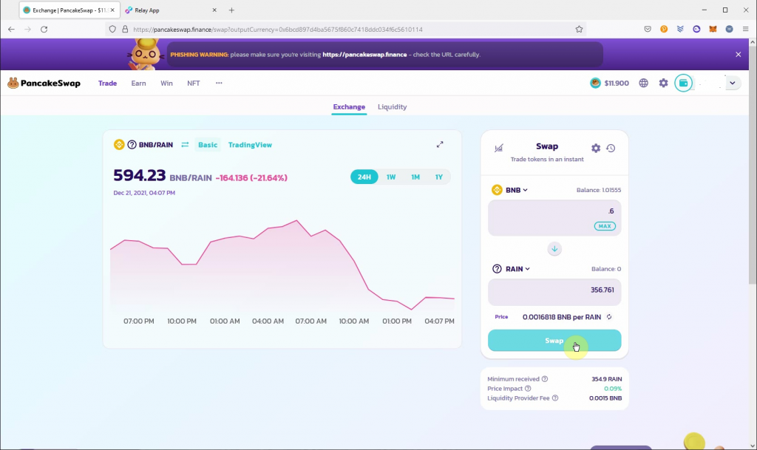Screen dimensions: 757x450
Task: Select the 1Y chart timeframe
Action: [x=439, y=177]
